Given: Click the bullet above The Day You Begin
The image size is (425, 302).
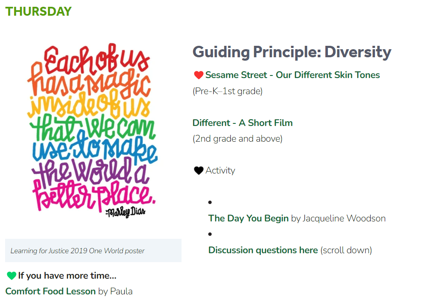Looking at the screenshot, I should tap(210, 202).
